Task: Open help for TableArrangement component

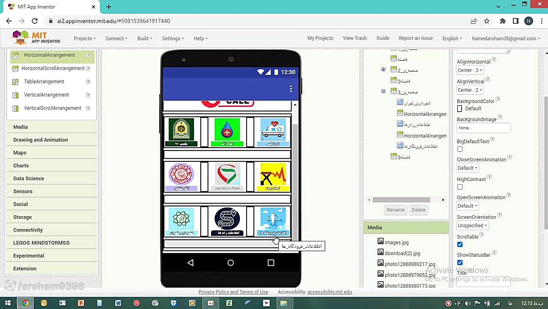Action: pos(88,82)
